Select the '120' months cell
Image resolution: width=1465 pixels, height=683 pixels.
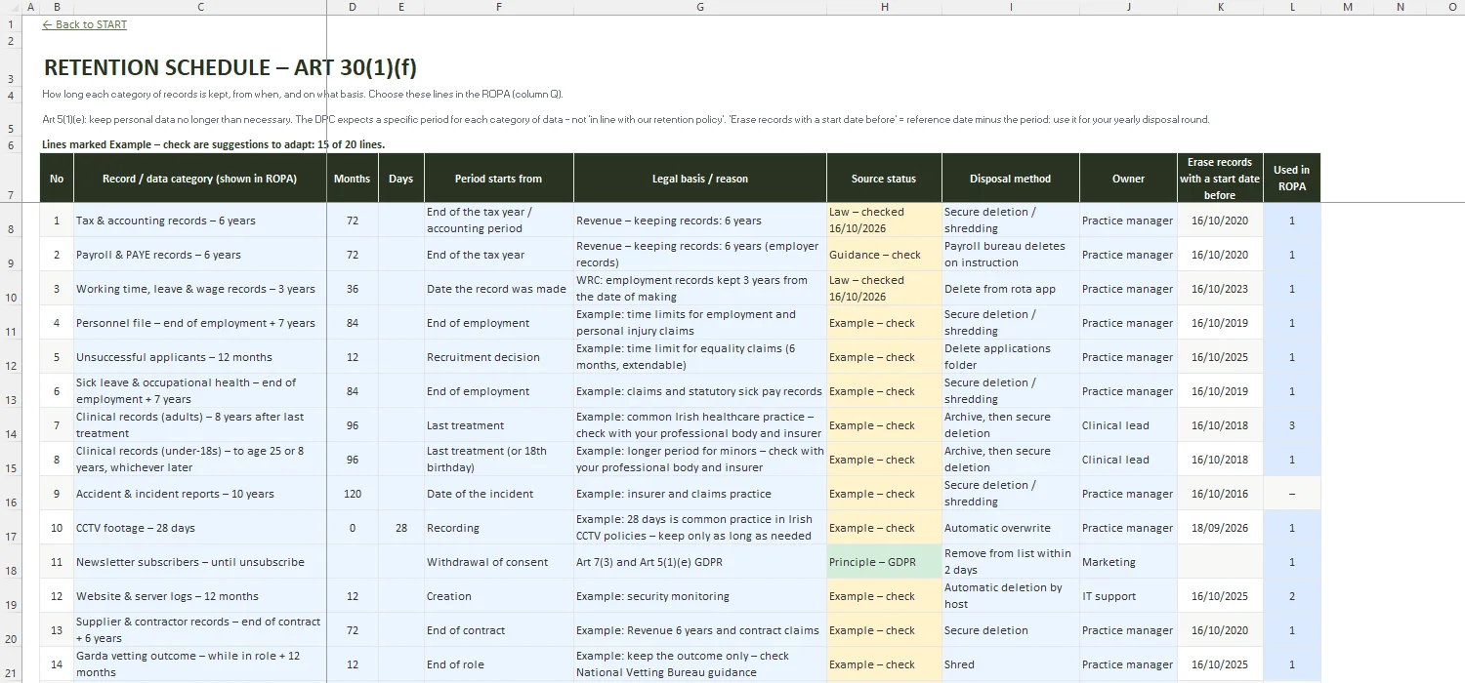pos(353,494)
